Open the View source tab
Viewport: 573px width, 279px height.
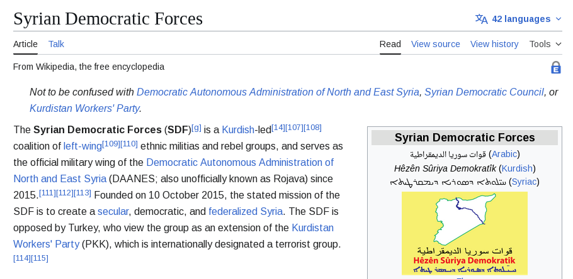435,44
